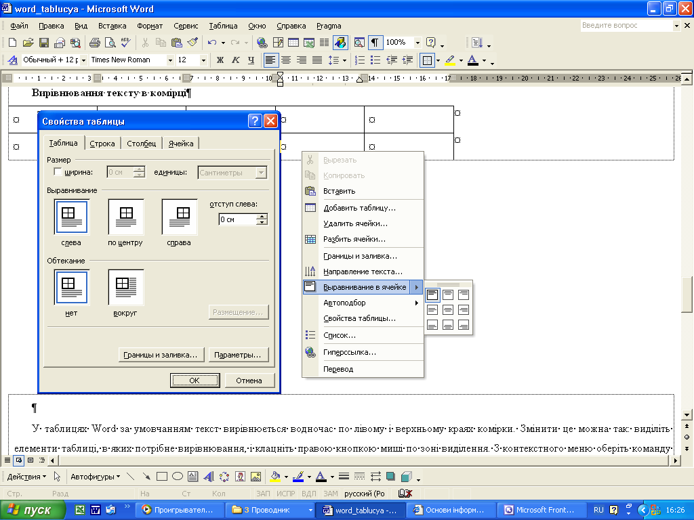Open Формат menu

point(150,26)
